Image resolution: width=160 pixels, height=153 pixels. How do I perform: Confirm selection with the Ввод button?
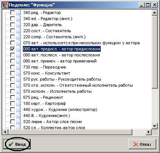17,144
